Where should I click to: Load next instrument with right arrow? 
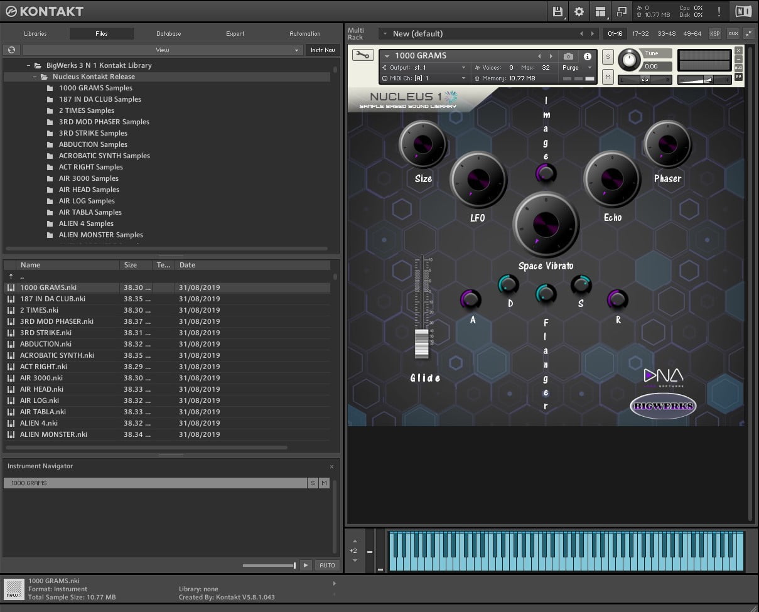pos(551,56)
